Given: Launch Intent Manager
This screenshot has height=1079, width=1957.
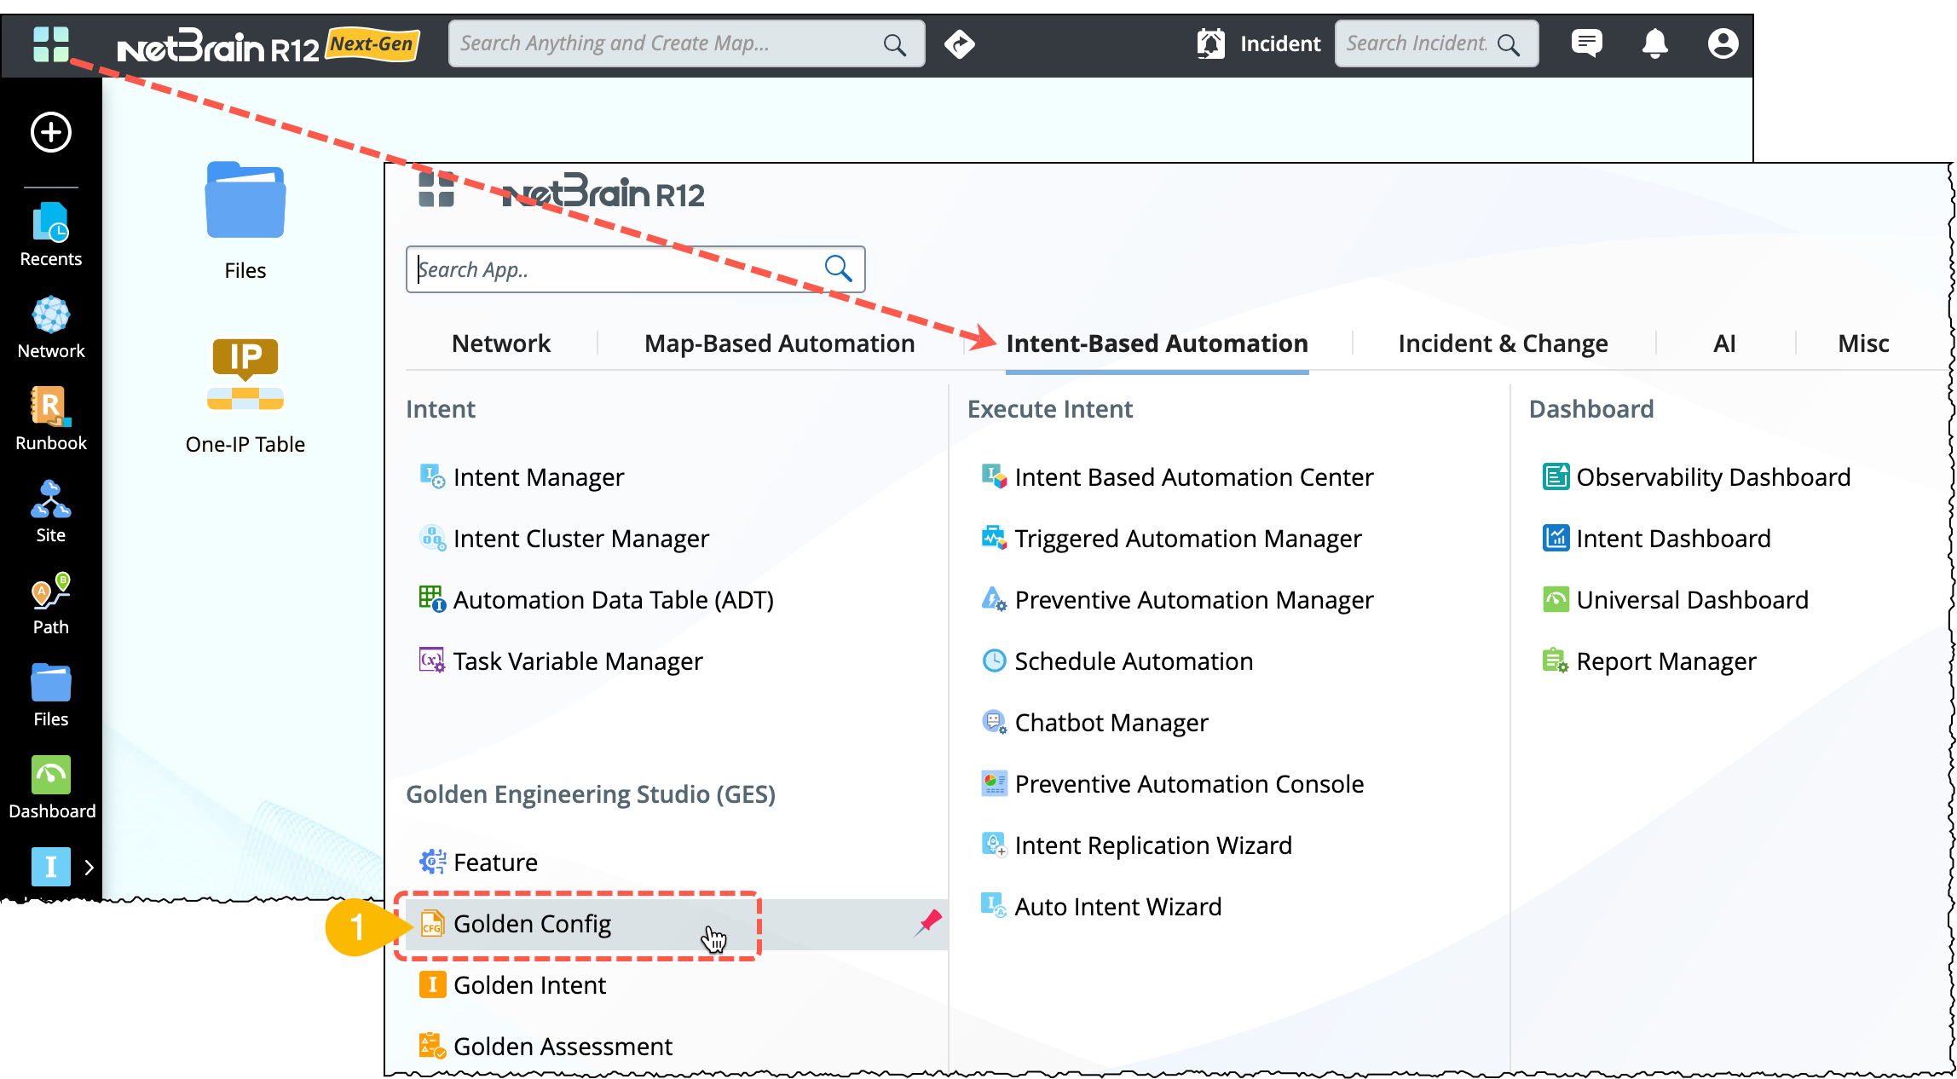Looking at the screenshot, I should [538, 477].
